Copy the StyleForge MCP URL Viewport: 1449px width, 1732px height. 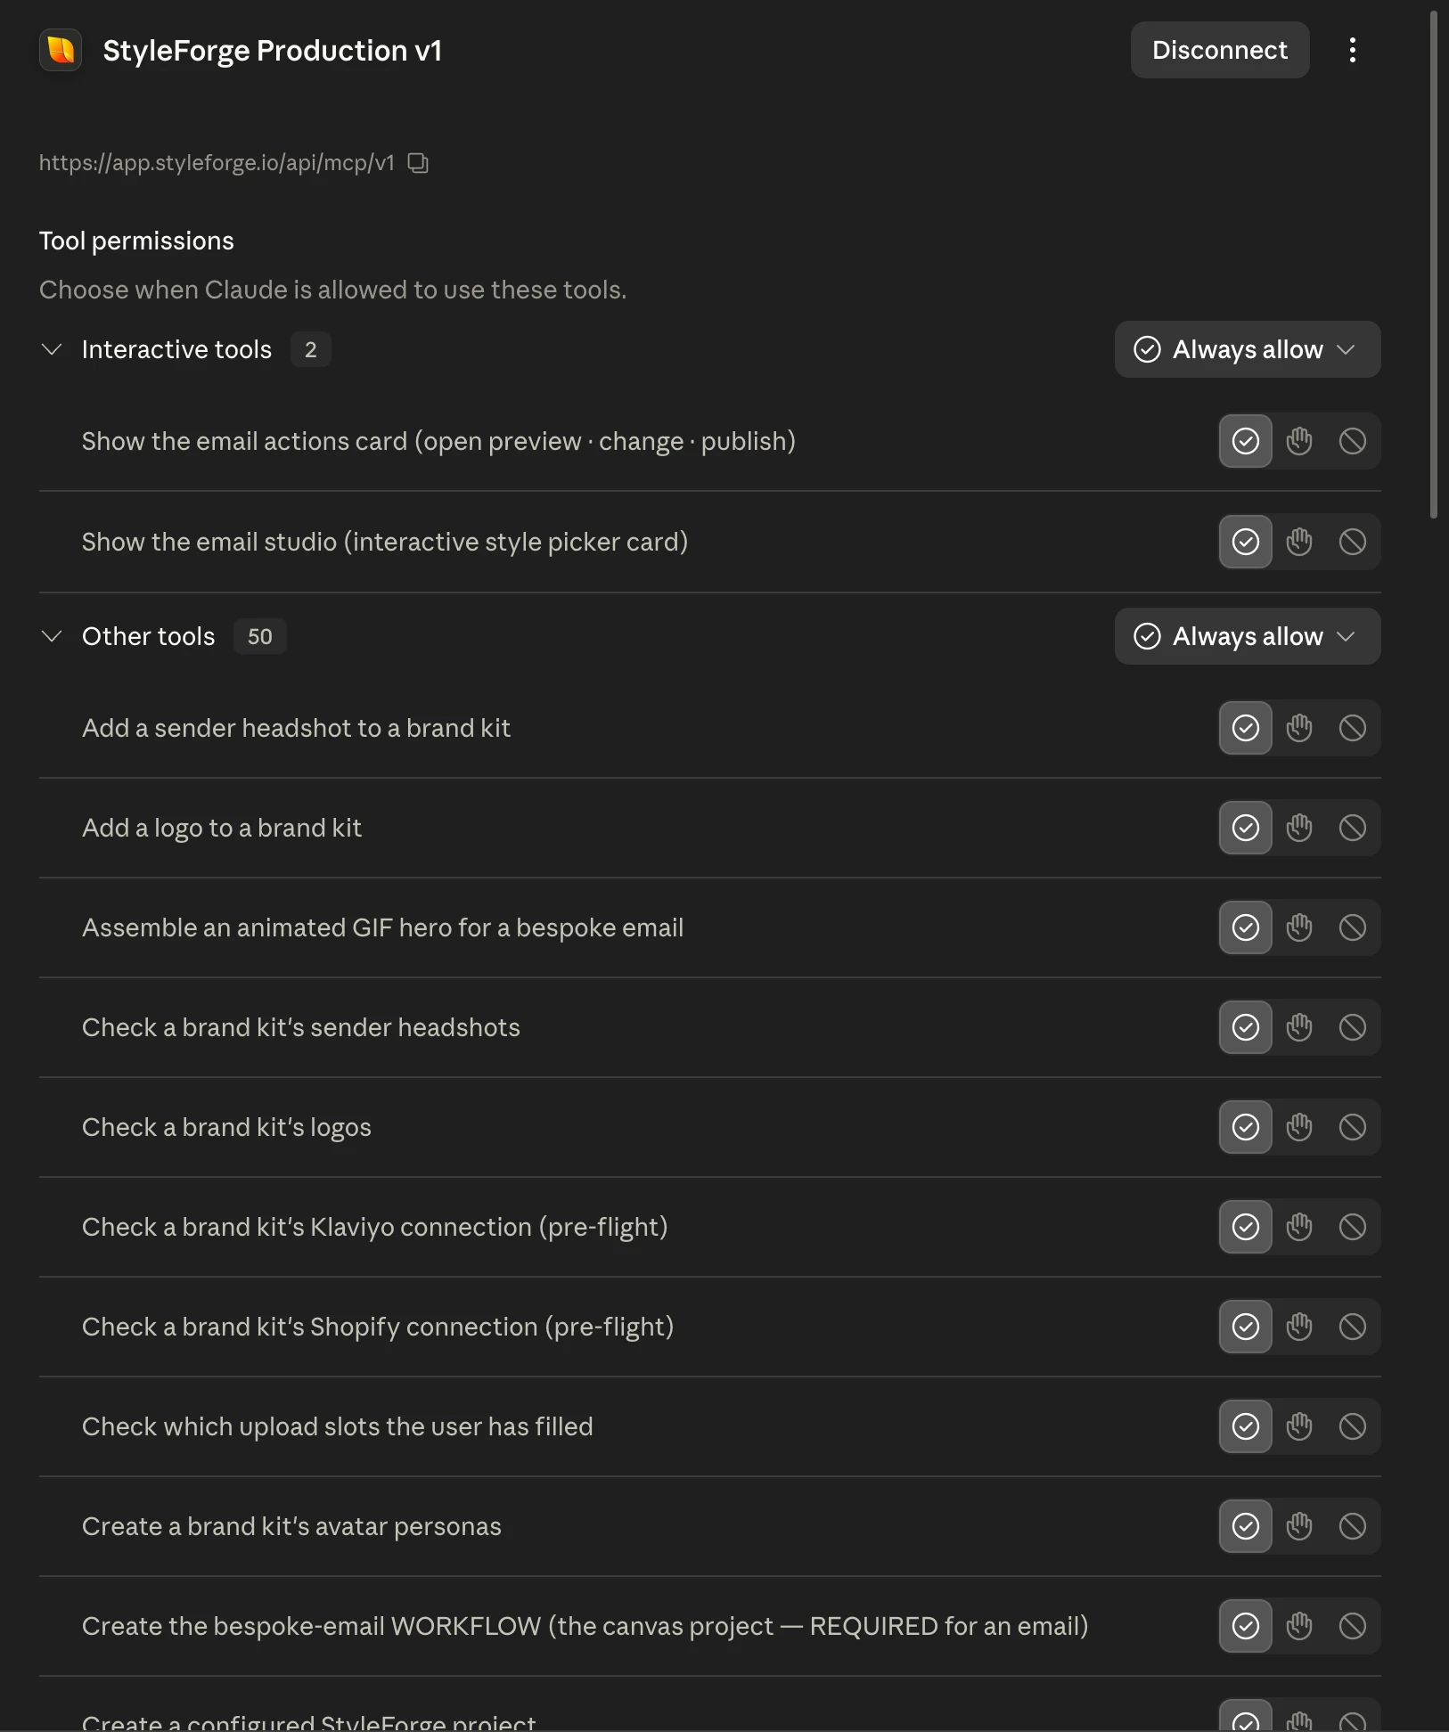coord(418,163)
